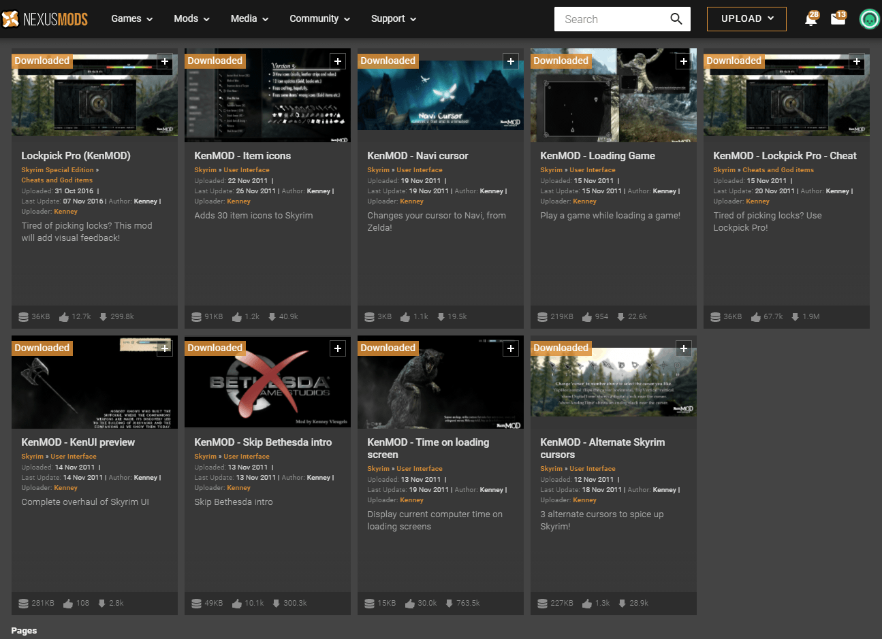Open the Navi cursor mod thumbnail

[x=441, y=95]
